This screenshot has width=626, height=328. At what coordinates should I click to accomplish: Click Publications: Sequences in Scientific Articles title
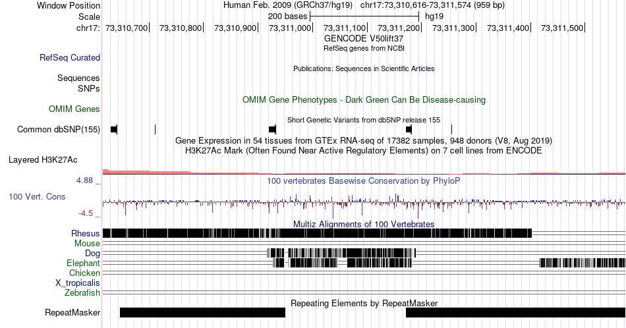[x=364, y=68]
